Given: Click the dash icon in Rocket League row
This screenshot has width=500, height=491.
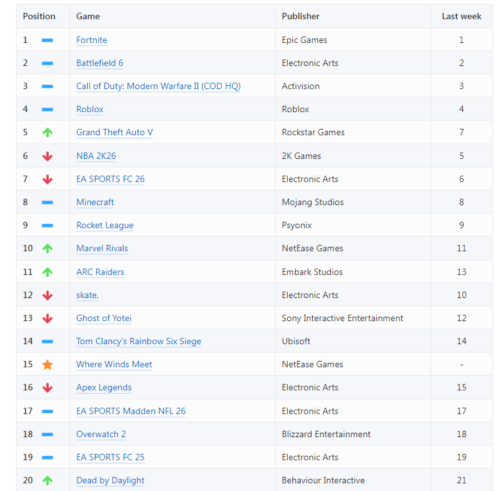Looking at the screenshot, I should tap(47, 226).
